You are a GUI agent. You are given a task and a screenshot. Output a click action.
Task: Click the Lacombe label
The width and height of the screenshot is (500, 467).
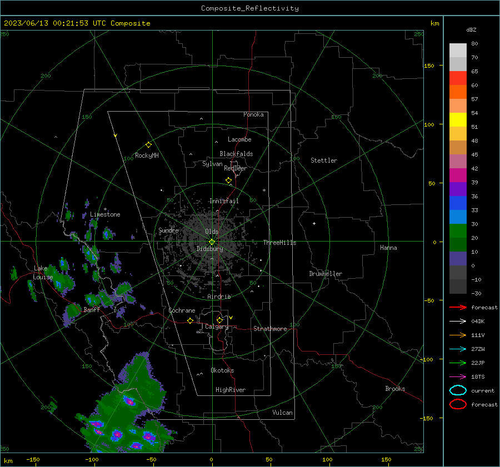click(x=239, y=139)
